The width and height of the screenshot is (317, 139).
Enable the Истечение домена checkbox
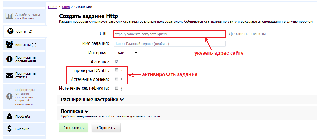pos(116,79)
